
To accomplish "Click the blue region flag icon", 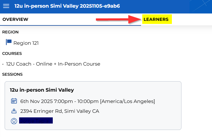I will (9, 42).
